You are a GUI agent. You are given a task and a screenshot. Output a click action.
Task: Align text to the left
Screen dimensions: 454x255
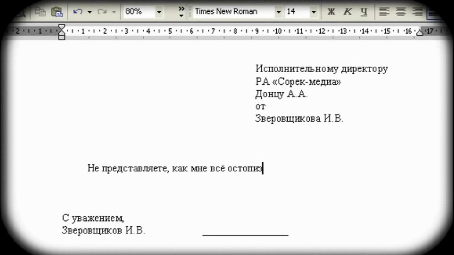coord(384,12)
